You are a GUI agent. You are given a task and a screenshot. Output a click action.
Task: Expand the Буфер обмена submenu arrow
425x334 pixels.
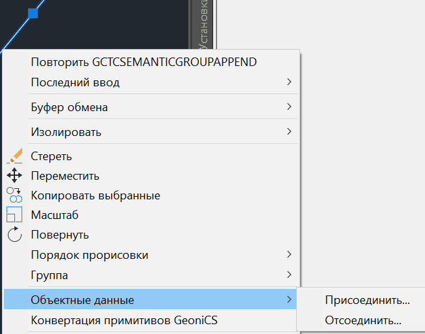288,107
